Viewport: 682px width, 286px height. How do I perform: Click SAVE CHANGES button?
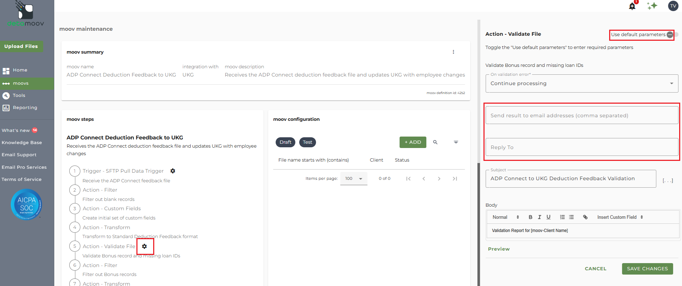(x=647, y=269)
